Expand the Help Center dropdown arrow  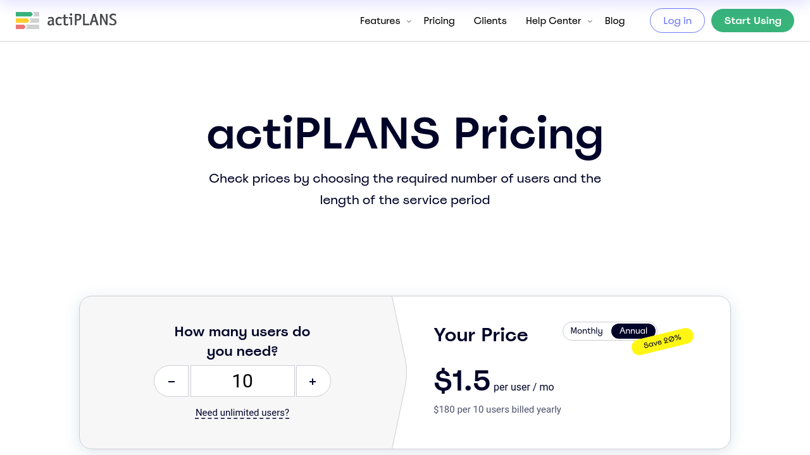pos(590,21)
